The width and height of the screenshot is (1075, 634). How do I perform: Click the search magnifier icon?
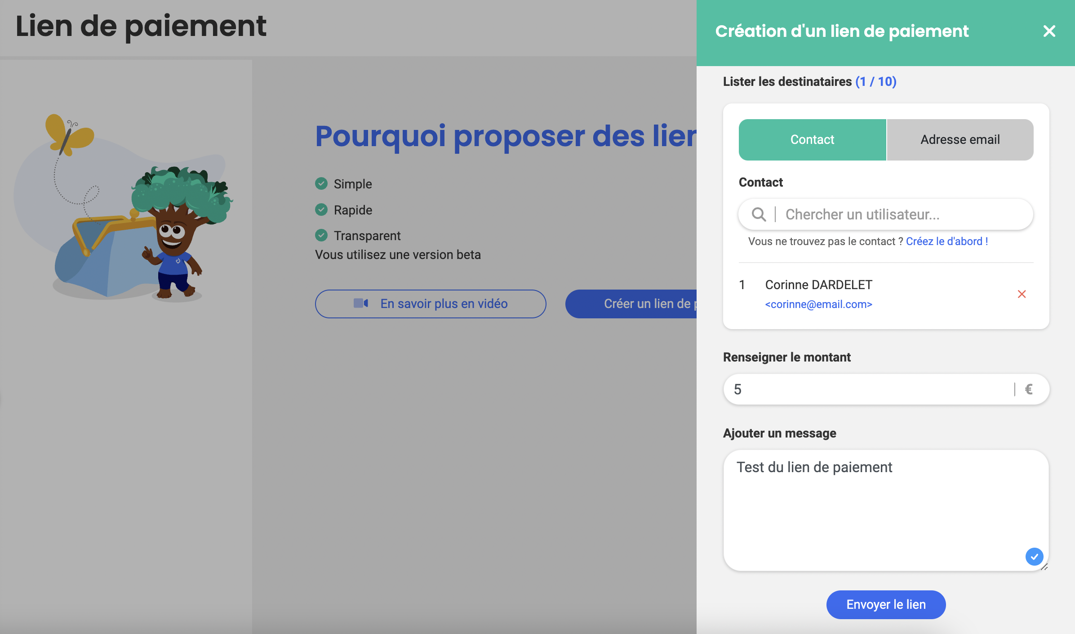coord(759,214)
